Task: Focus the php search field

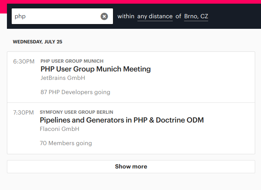Action: 57,16
